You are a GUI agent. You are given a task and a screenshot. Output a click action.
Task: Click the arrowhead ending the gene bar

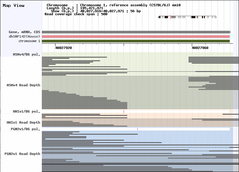point(230,32)
